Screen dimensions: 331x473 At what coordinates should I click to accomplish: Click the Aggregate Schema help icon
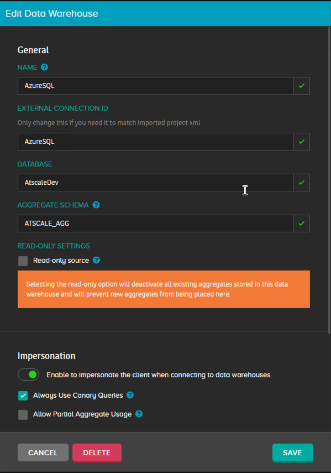96,205
